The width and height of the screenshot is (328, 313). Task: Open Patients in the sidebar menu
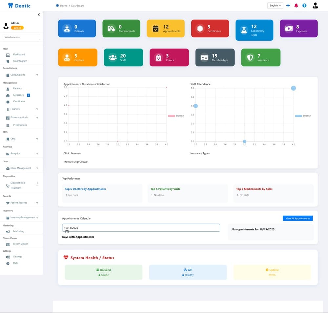tap(17, 88)
